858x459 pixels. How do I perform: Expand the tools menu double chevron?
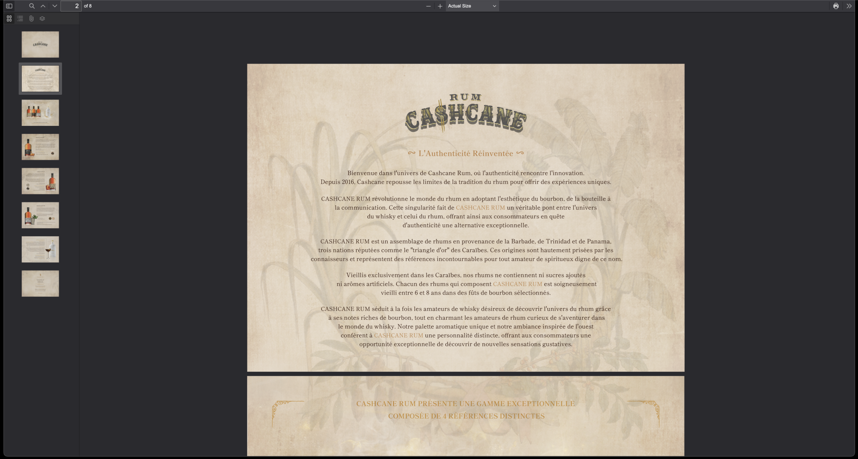pyautogui.click(x=849, y=6)
